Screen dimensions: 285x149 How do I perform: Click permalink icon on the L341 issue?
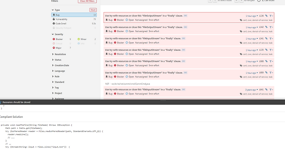point(266,38)
